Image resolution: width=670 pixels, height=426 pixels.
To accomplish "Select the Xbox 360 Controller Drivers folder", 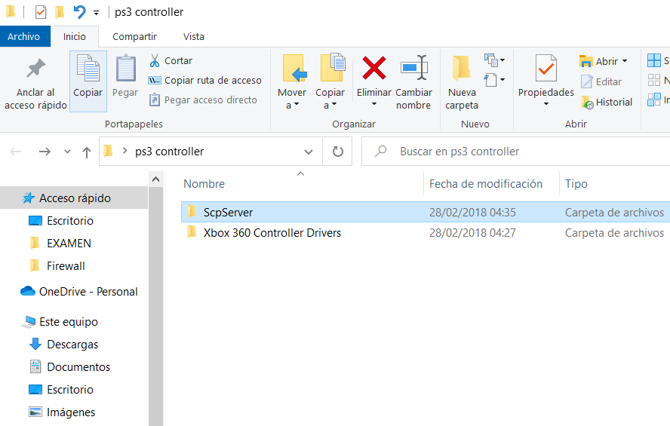I will click(272, 233).
